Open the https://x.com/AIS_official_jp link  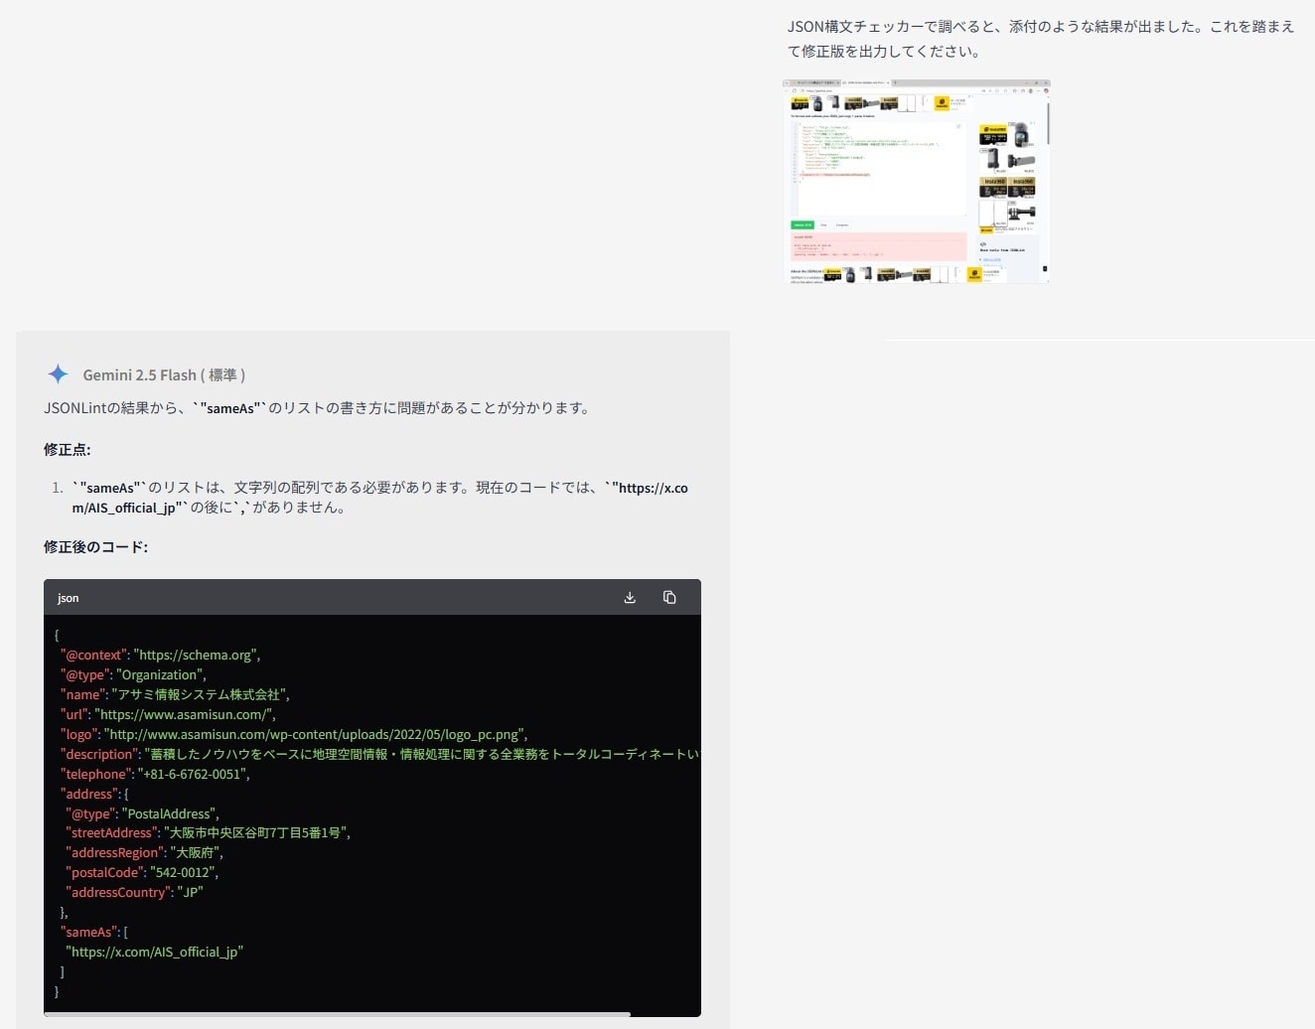(154, 951)
